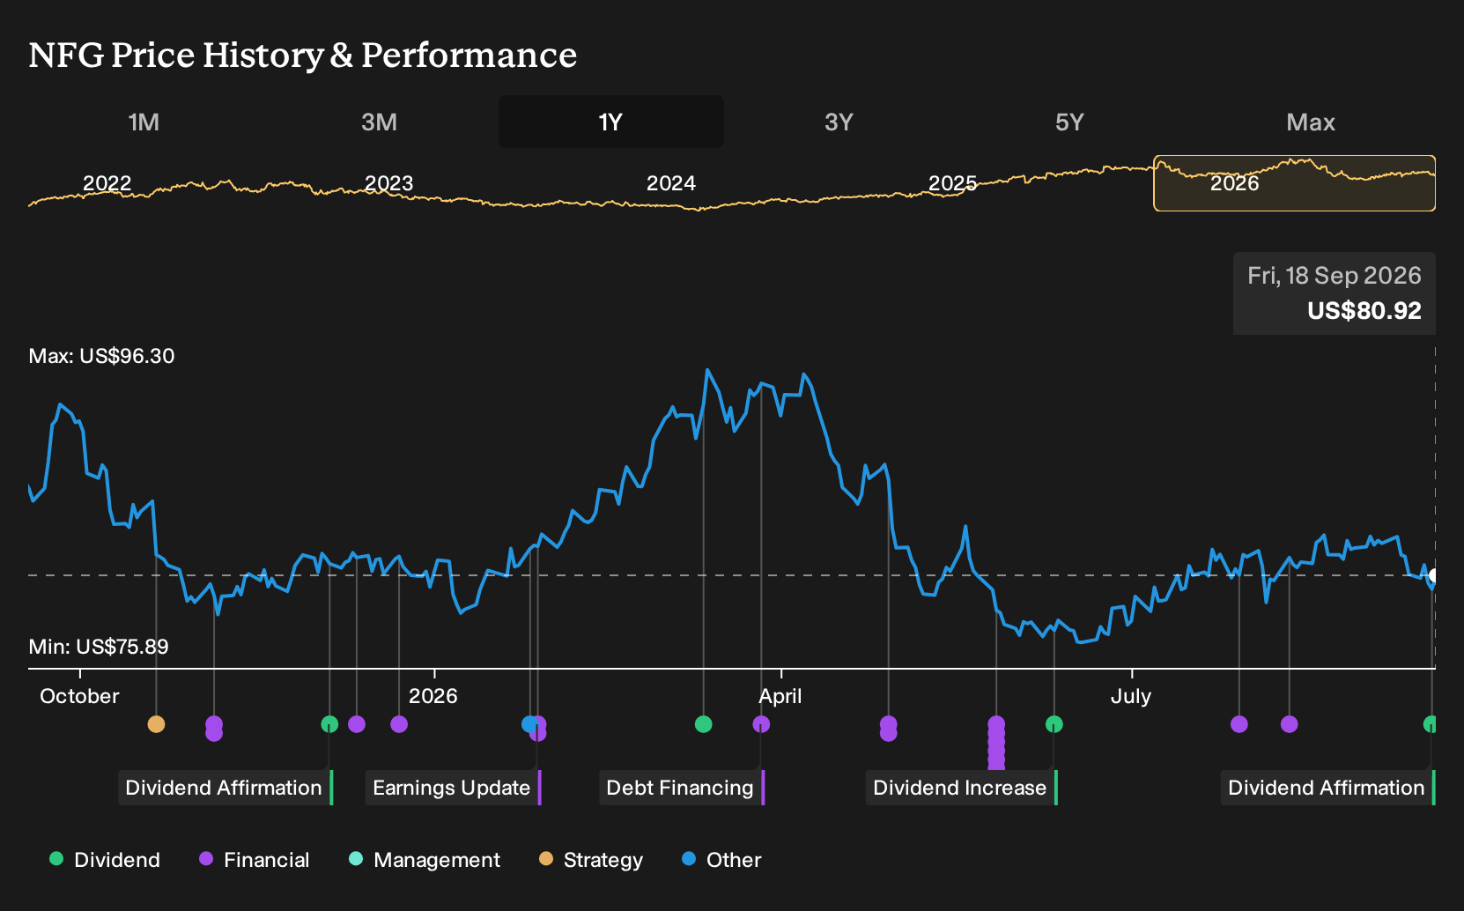This screenshot has width=1464, height=911.
Task: Click 2023 in the overview mini chart
Action: [388, 183]
